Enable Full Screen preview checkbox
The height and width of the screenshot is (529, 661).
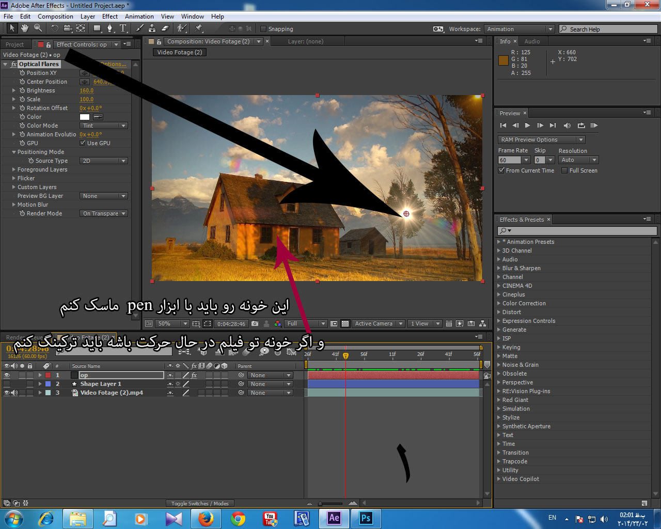[x=564, y=170]
